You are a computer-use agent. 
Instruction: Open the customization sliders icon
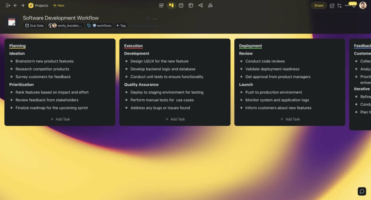339,5
